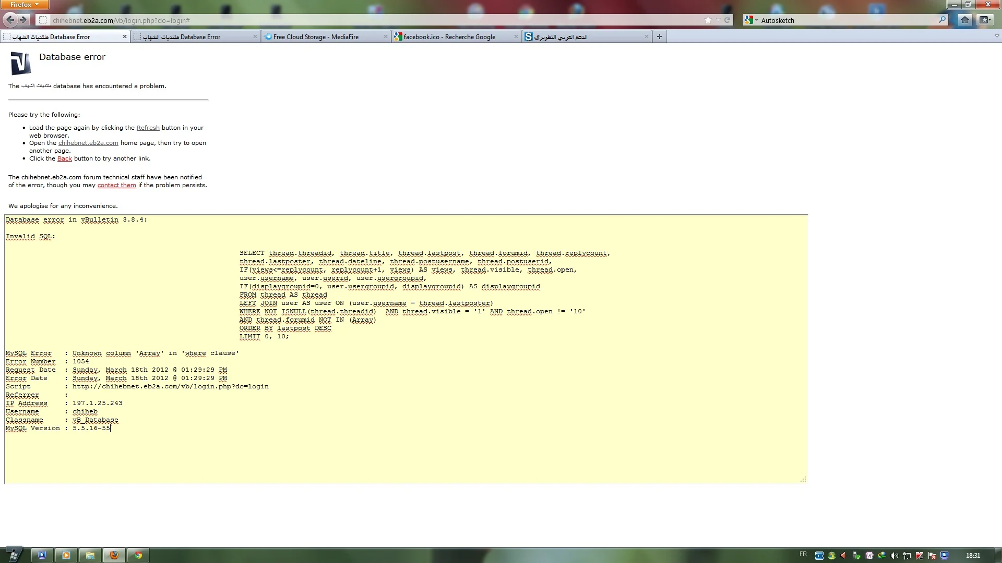Click the Forward navigation arrow

(x=23, y=20)
